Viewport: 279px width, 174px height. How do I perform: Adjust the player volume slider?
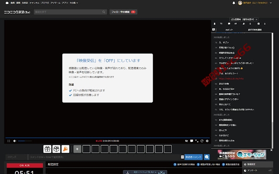click(25, 141)
